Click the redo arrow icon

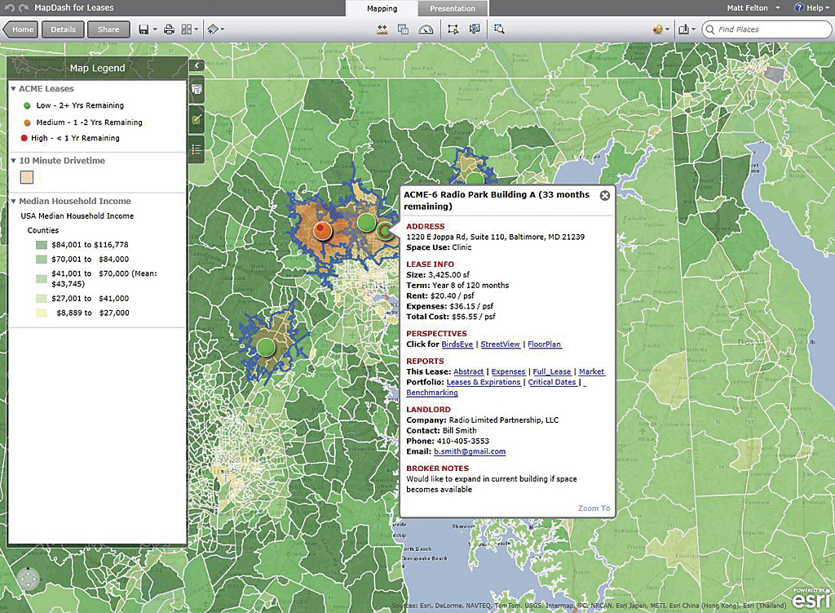click(x=24, y=8)
